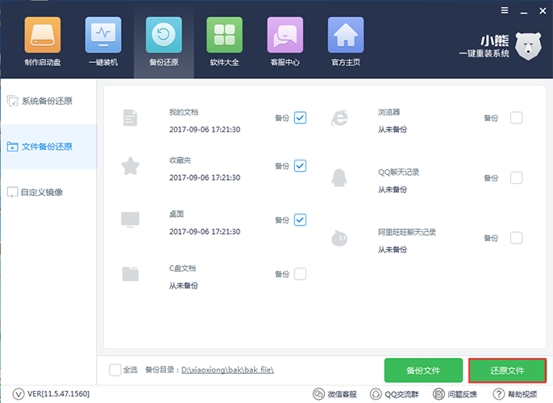
Task: Open 制作启动盘 boot disk maker
Action: tap(43, 42)
